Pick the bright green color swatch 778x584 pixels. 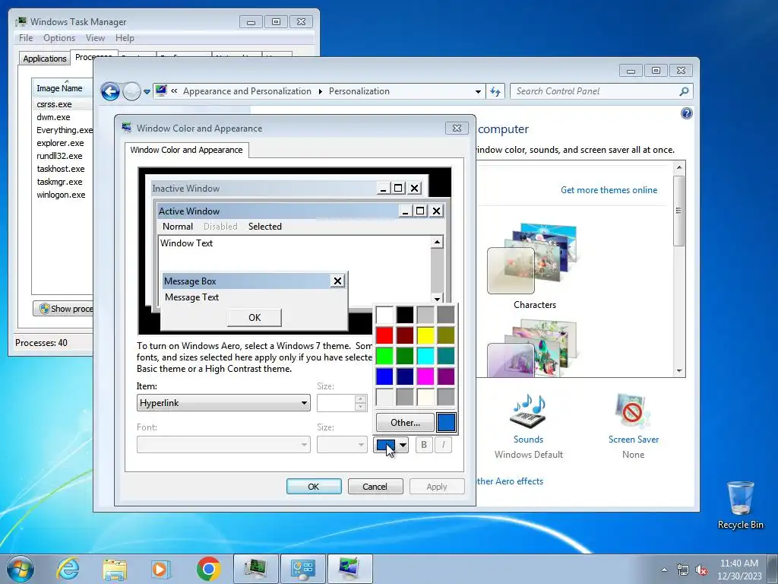point(384,356)
